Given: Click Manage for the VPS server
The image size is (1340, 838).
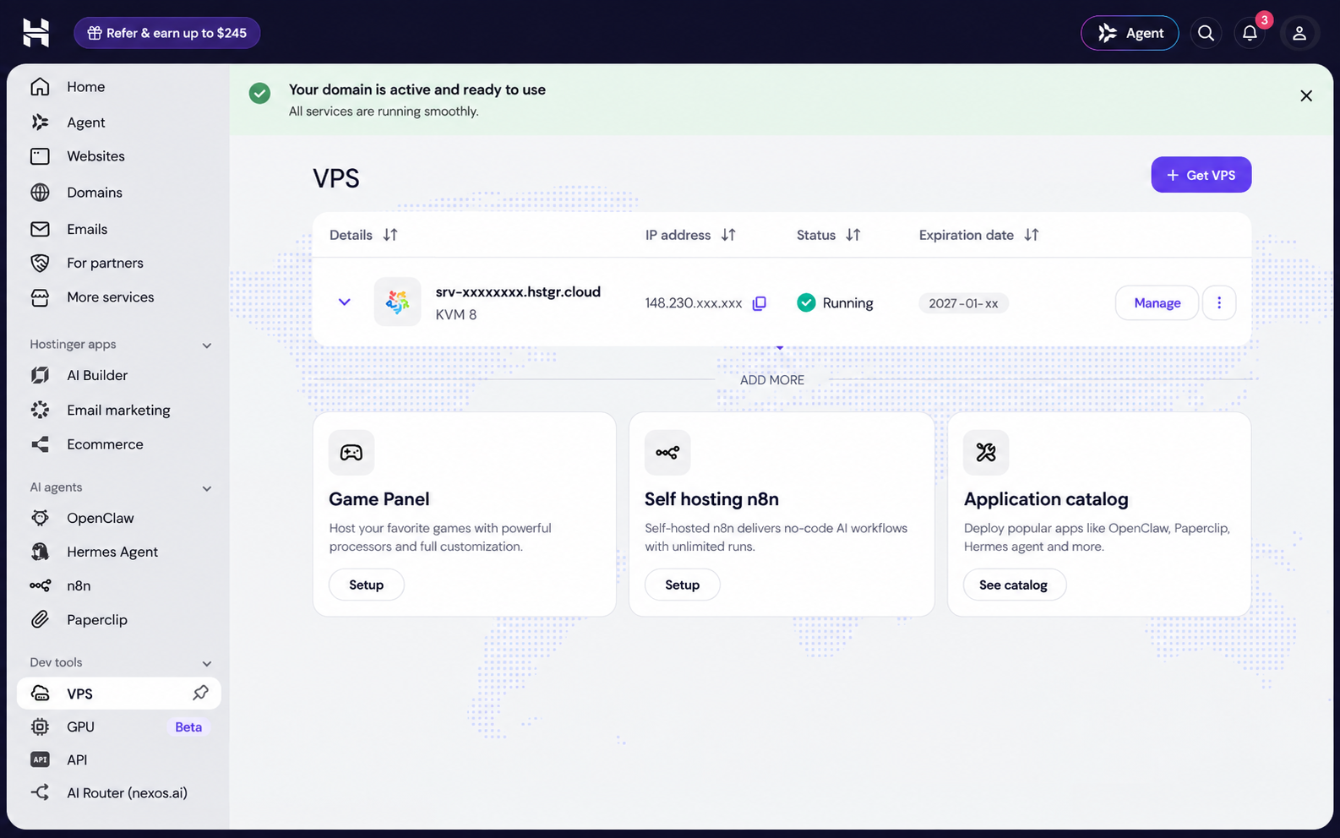Looking at the screenshot, I should coord(1157,302).
